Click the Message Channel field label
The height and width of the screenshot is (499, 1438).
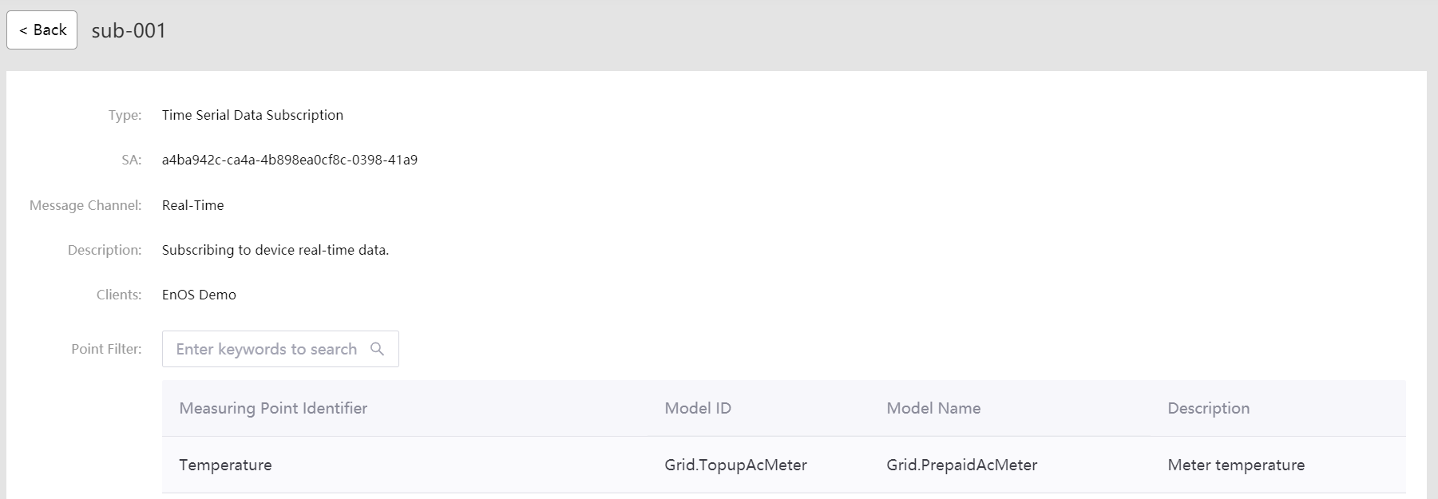pyautogui.click(x=85, y=205)
